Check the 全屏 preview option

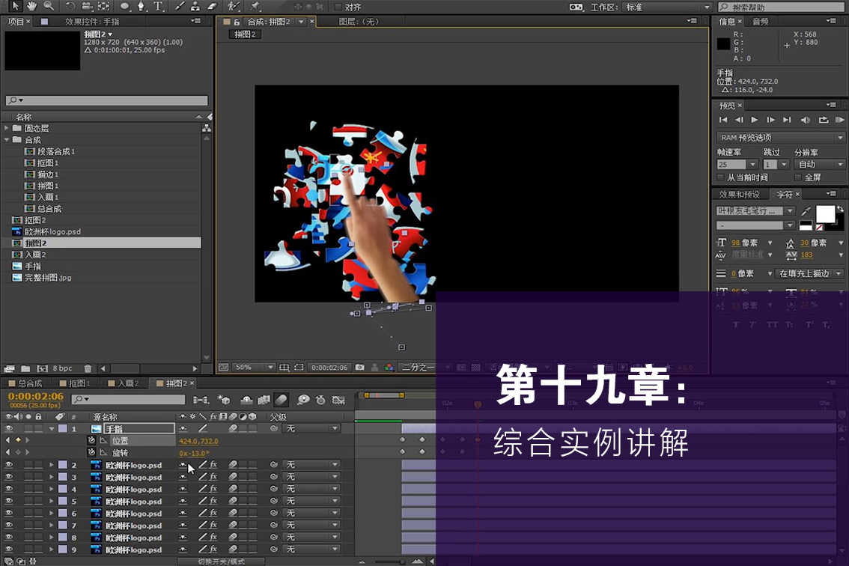point(797,177)
